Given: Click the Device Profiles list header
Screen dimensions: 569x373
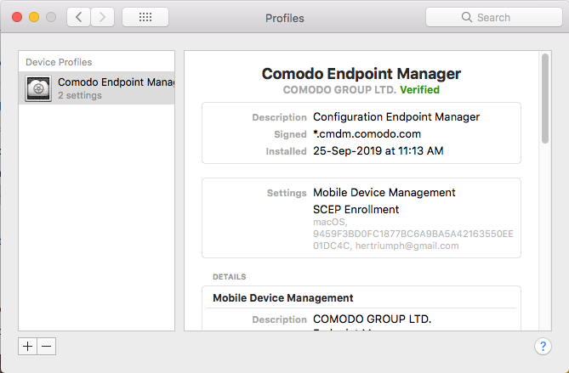Looking at the screenshot, I should (x=59, y=62).
